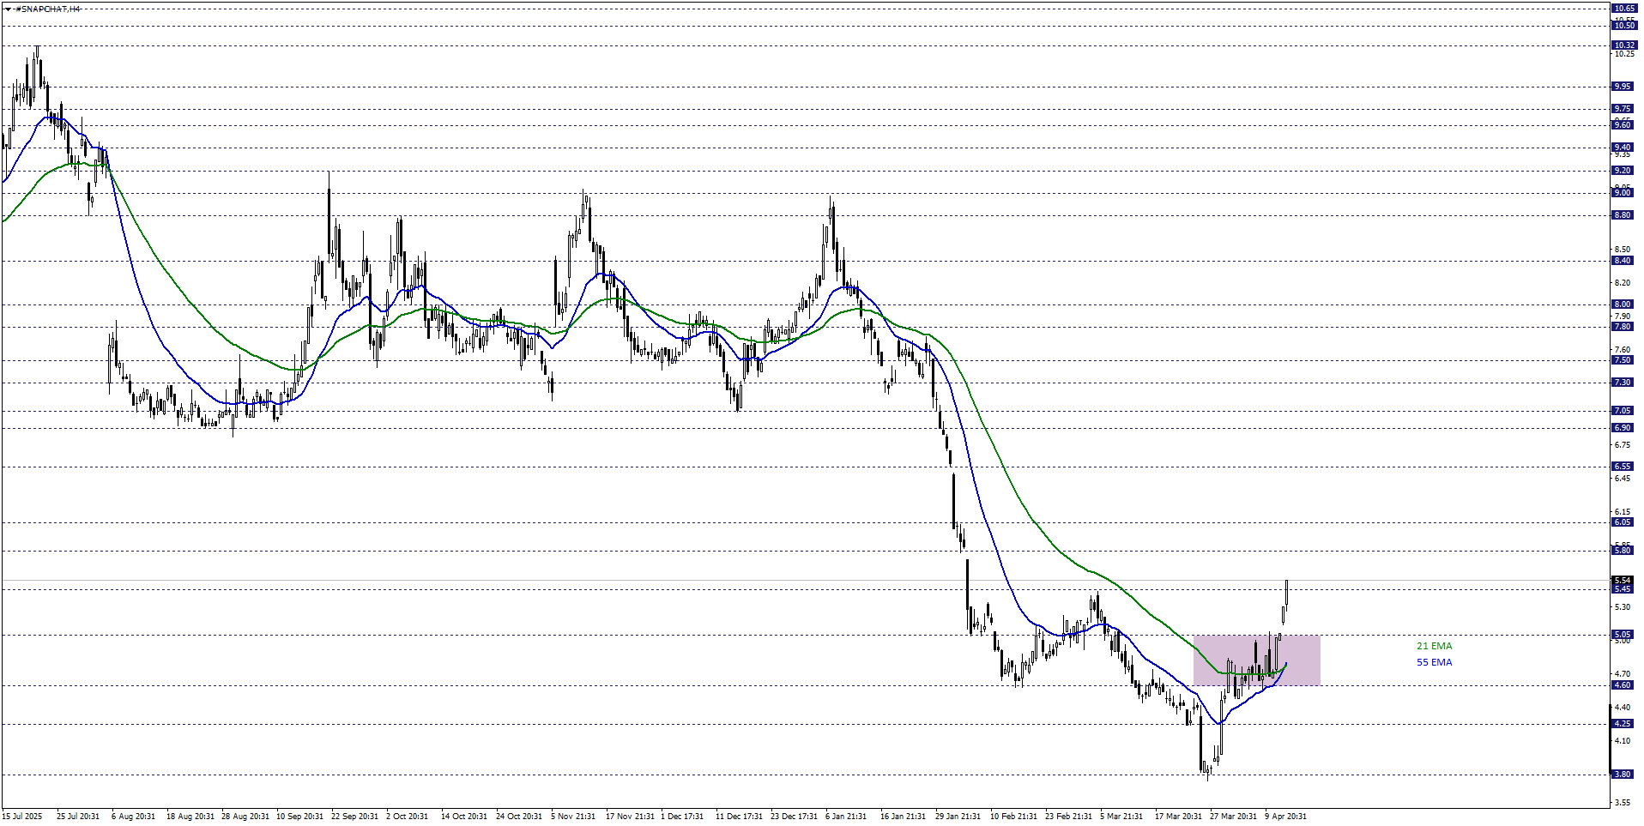Click the #SNAPCHAT,H4 chart title
Image resolution: width=1644 pixels, height=826 pixels.
coord(48,9)
